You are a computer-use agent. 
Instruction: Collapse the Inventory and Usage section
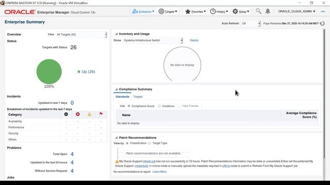116,34
